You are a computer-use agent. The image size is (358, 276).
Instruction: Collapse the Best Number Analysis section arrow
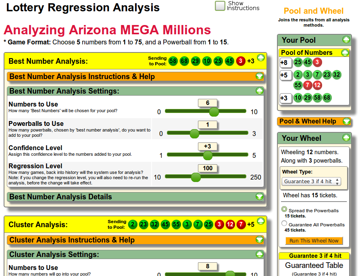point(260,58)
